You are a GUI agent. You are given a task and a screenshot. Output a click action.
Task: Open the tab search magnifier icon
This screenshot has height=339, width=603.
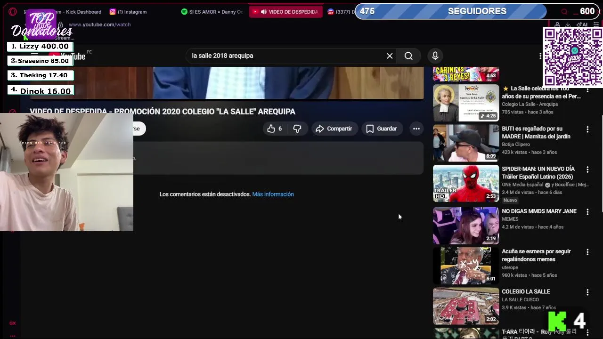[564, 12]
